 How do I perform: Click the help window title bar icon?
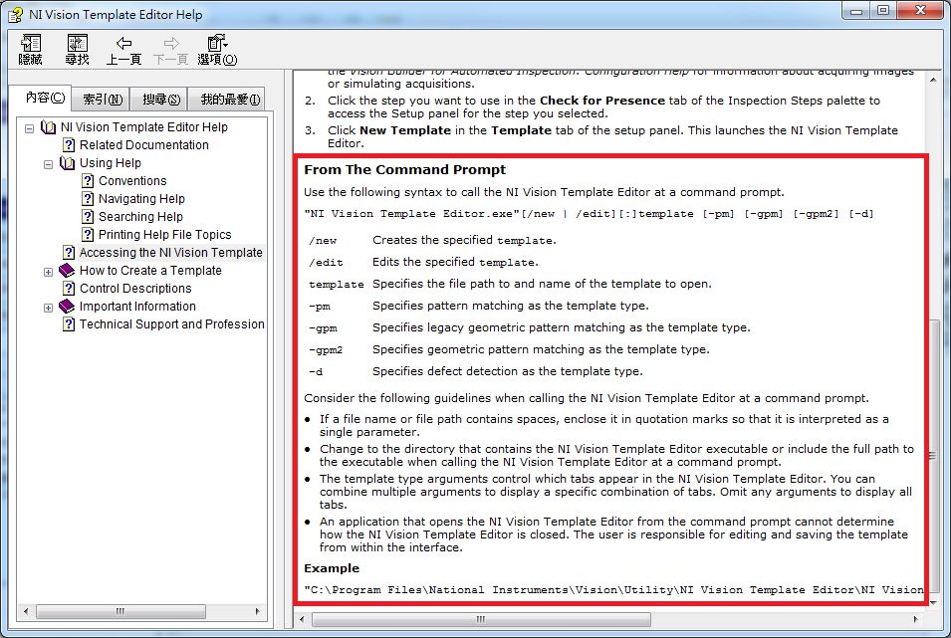(x=13, y=14)
